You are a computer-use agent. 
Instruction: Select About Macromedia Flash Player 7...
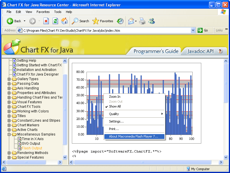(134, 136)
